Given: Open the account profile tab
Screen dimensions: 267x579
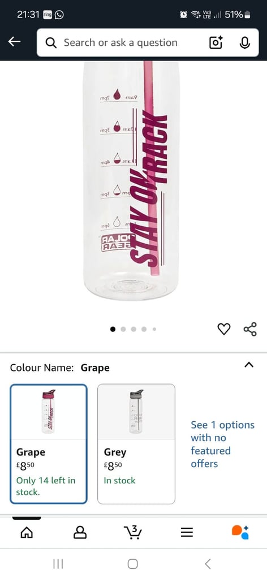Looking at the screenshot, I should [x=80, y=532].
